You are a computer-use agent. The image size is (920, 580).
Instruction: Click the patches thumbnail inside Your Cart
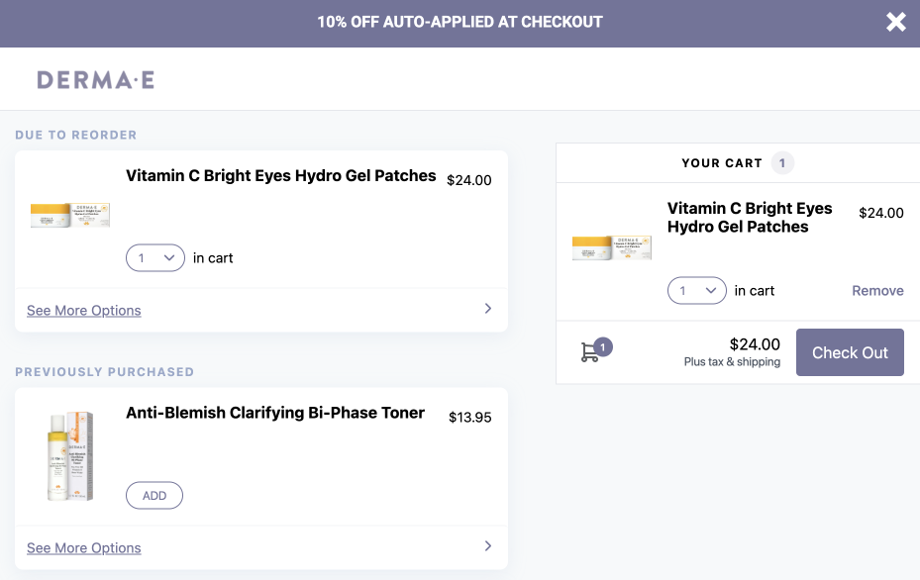point(611,247)
